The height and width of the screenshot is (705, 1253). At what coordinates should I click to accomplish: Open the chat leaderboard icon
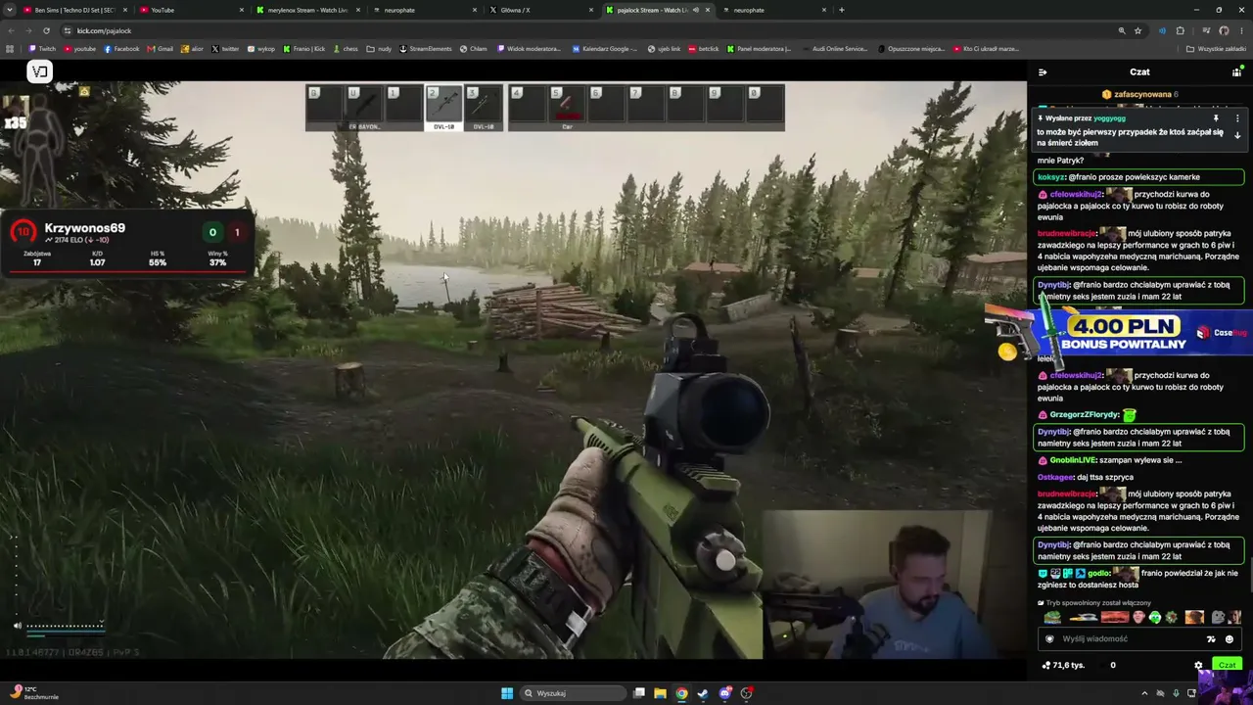pos(1236,72)
